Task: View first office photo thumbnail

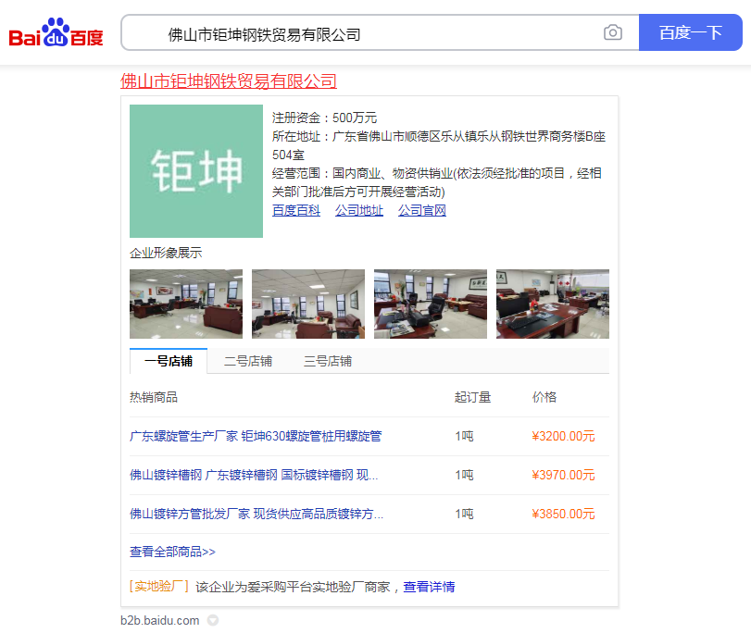Action: (186, 304)
